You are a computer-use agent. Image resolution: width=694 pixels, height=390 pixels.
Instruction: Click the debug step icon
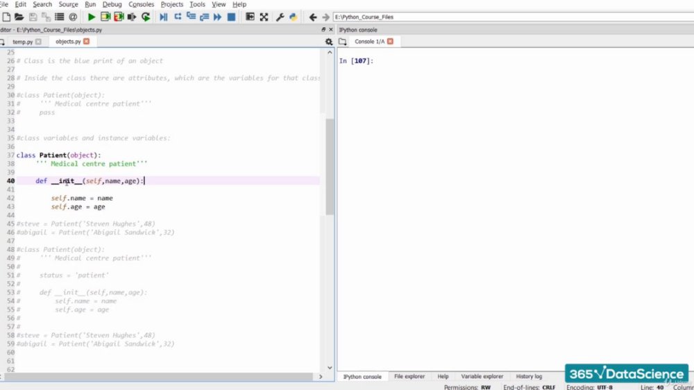[178, 17]
